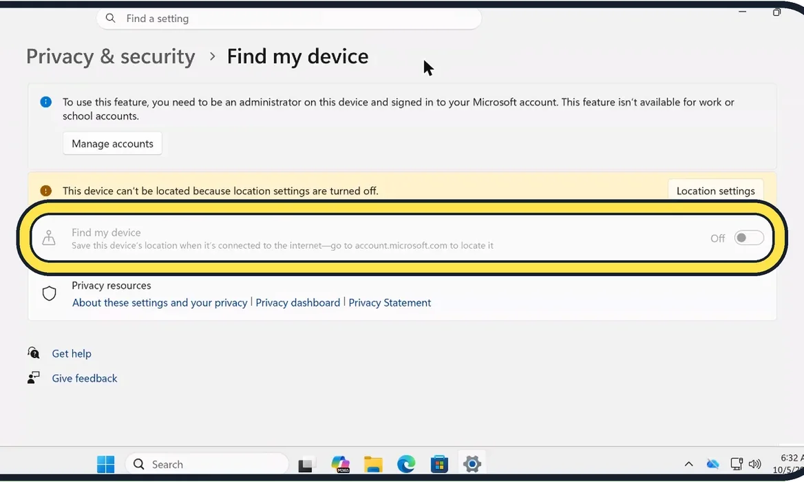This screenshot has height=482, width=804.
Task: Open the volume speaker tray icon
Action: [x=754, y=464]
